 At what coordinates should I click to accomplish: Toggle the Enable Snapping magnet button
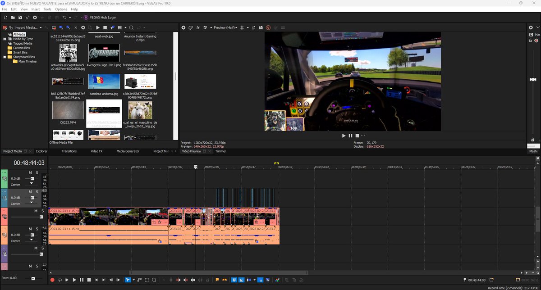pos(234,280)
